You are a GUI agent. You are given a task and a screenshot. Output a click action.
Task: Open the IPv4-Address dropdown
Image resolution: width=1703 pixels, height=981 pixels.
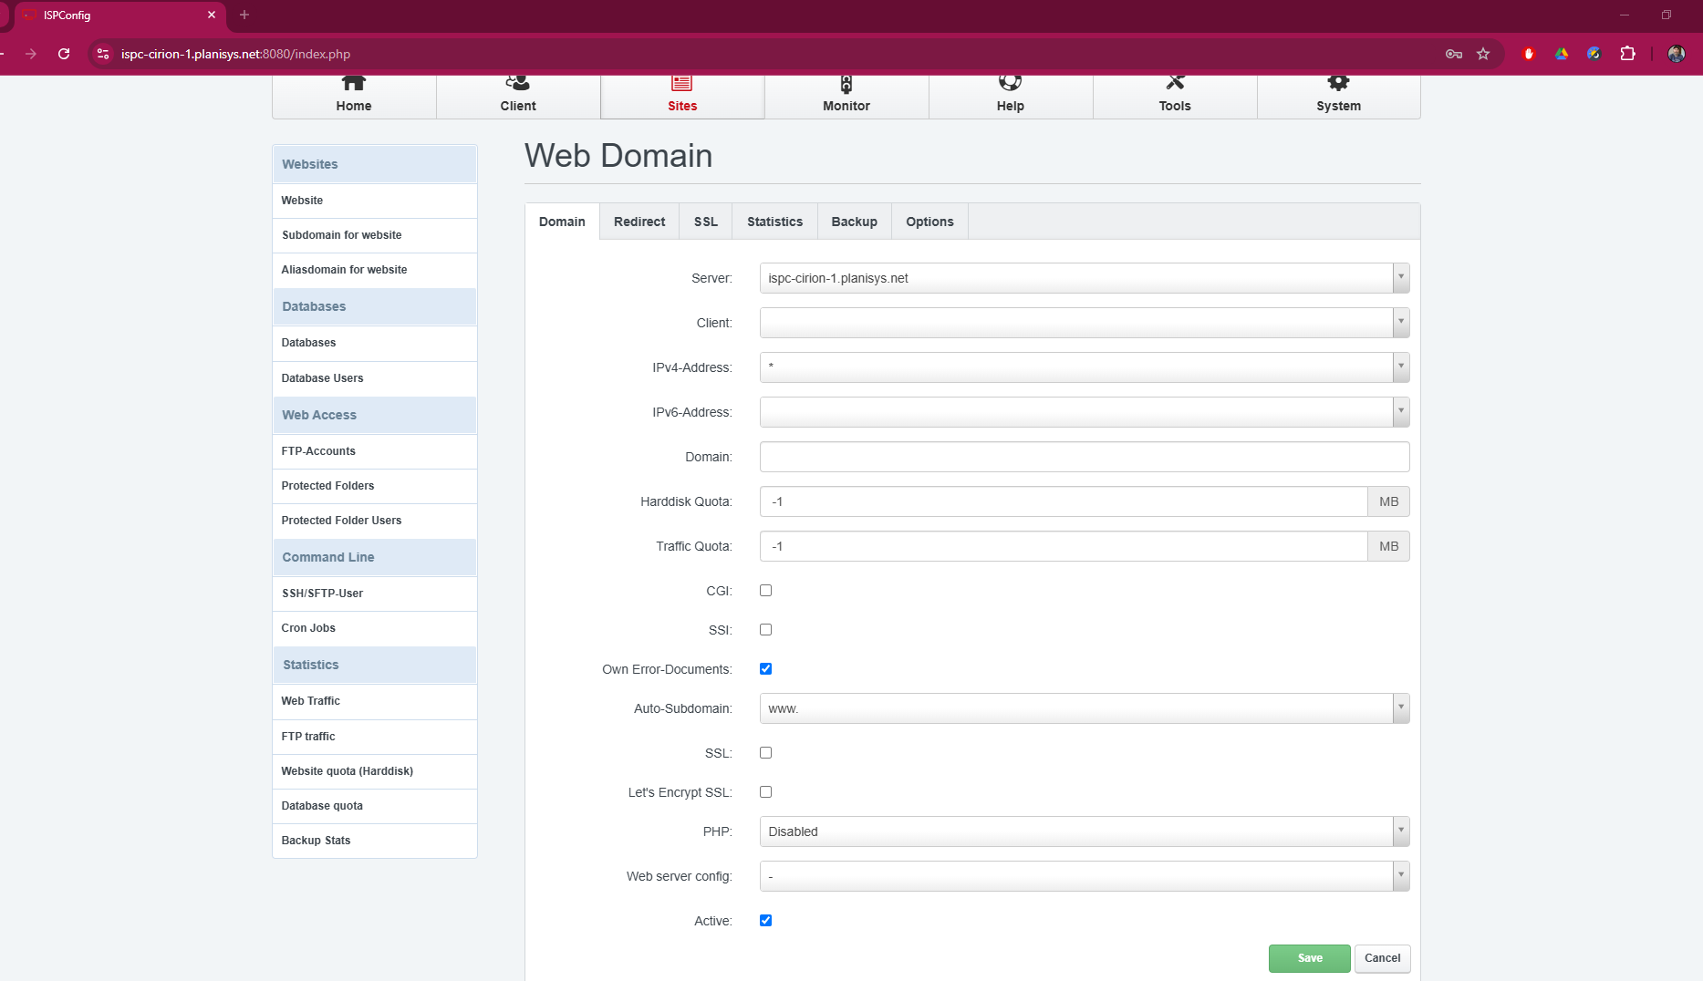[x=1085, y=367]
